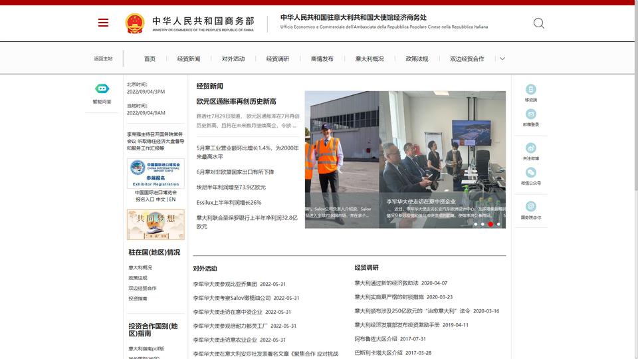The image size is (638, 359).
Task: Open the headline 欧元区通胀率再创历史新高
Action: coord(237,101)
